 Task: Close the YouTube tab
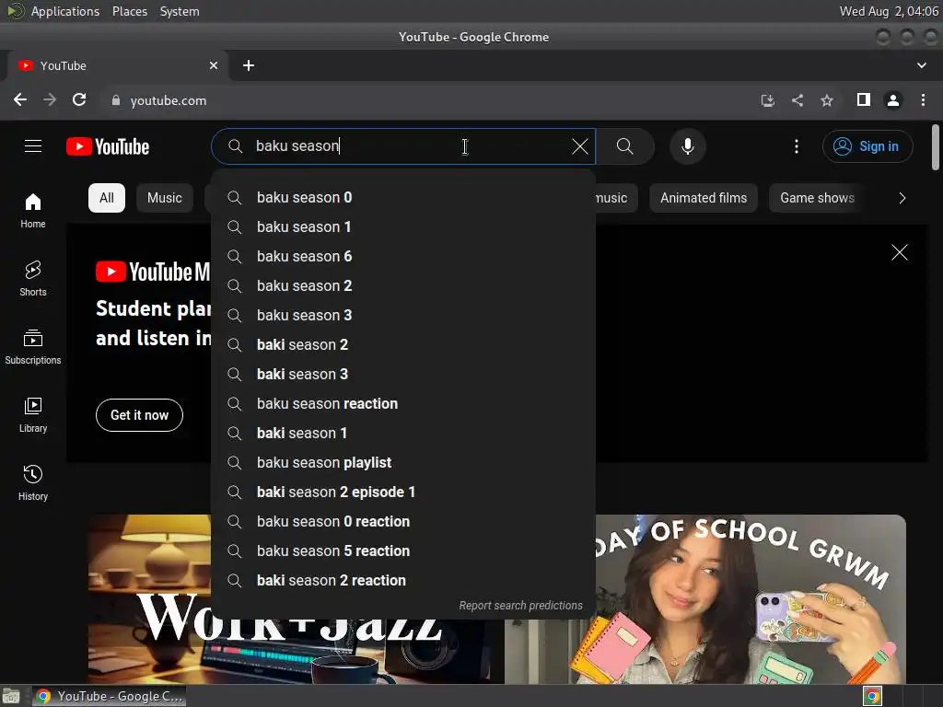click(x=214, y=65)
